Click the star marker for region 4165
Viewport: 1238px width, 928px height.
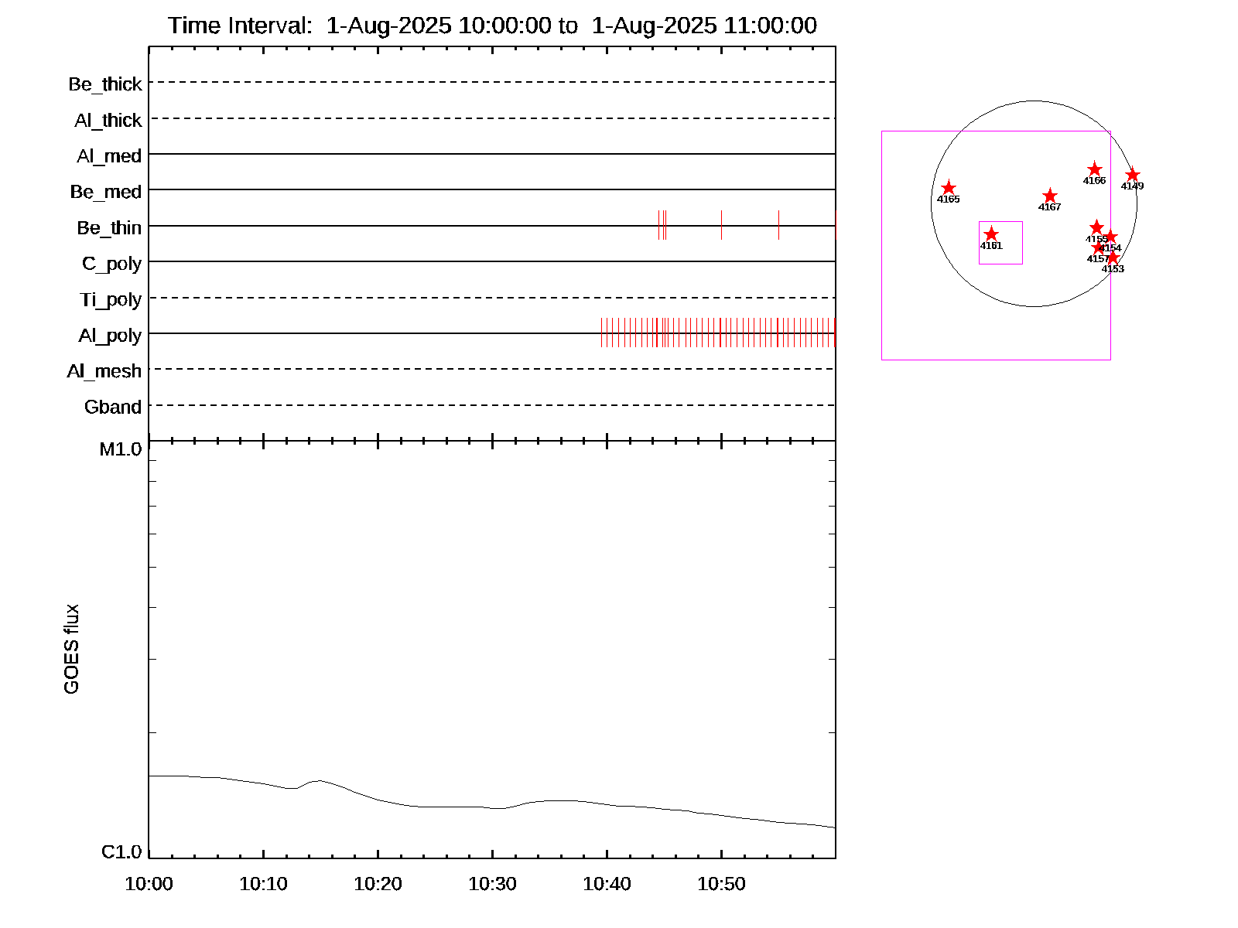(x=948, y=188)
